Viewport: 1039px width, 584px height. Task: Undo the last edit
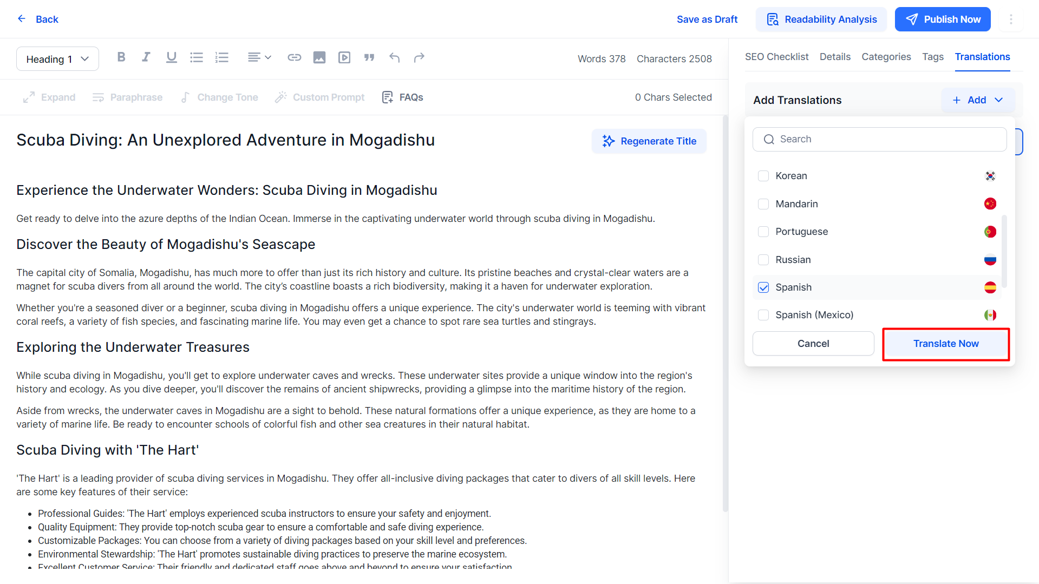[x=394, y=57]
